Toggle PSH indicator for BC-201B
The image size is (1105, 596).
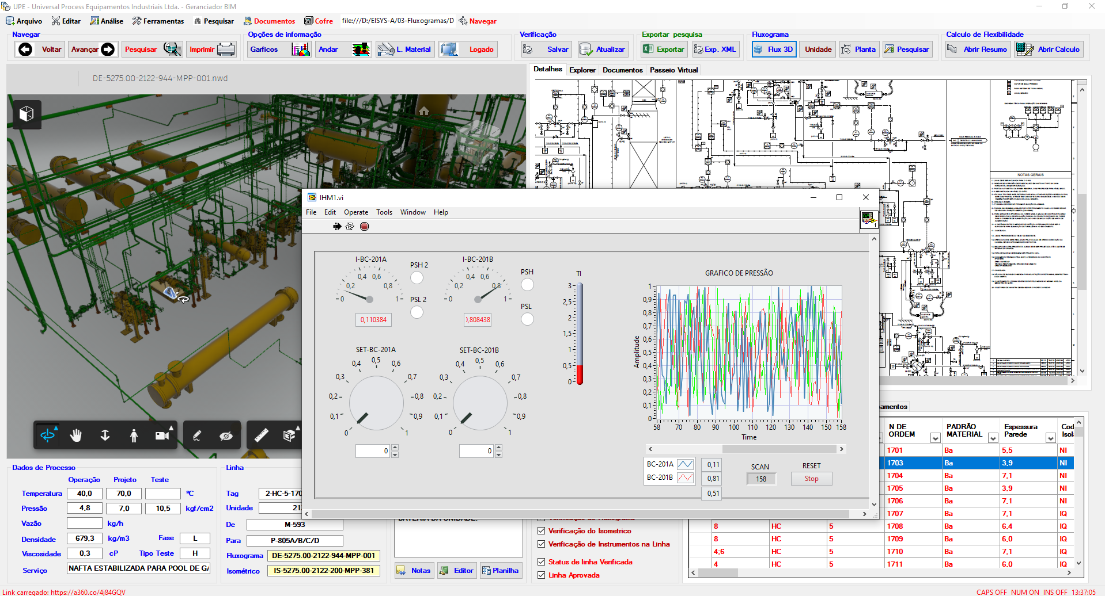527,285
